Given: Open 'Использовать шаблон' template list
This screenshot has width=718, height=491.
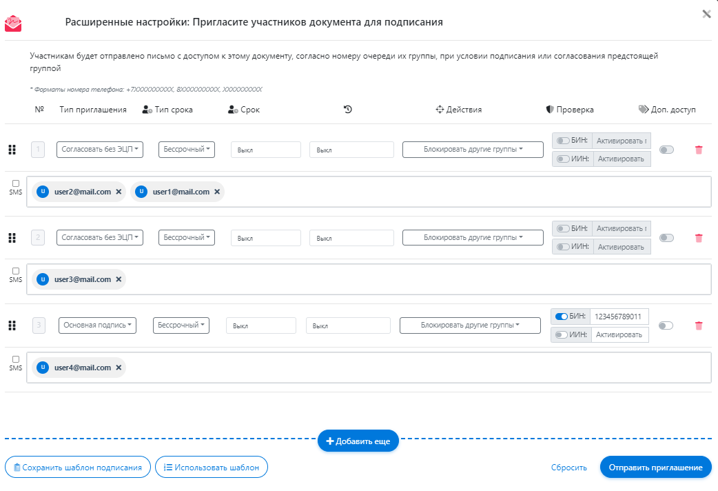Looking at the screenshot, I should point(212,467).
